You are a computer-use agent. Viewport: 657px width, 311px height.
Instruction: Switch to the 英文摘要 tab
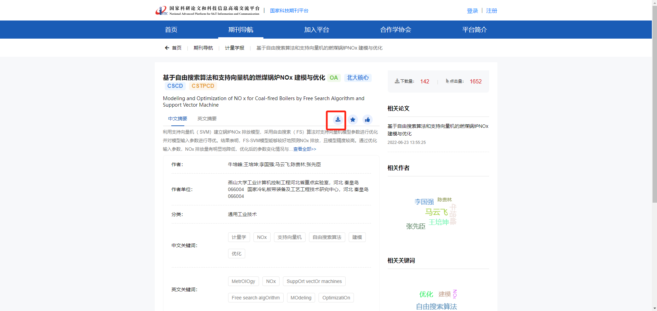[207, 119]
